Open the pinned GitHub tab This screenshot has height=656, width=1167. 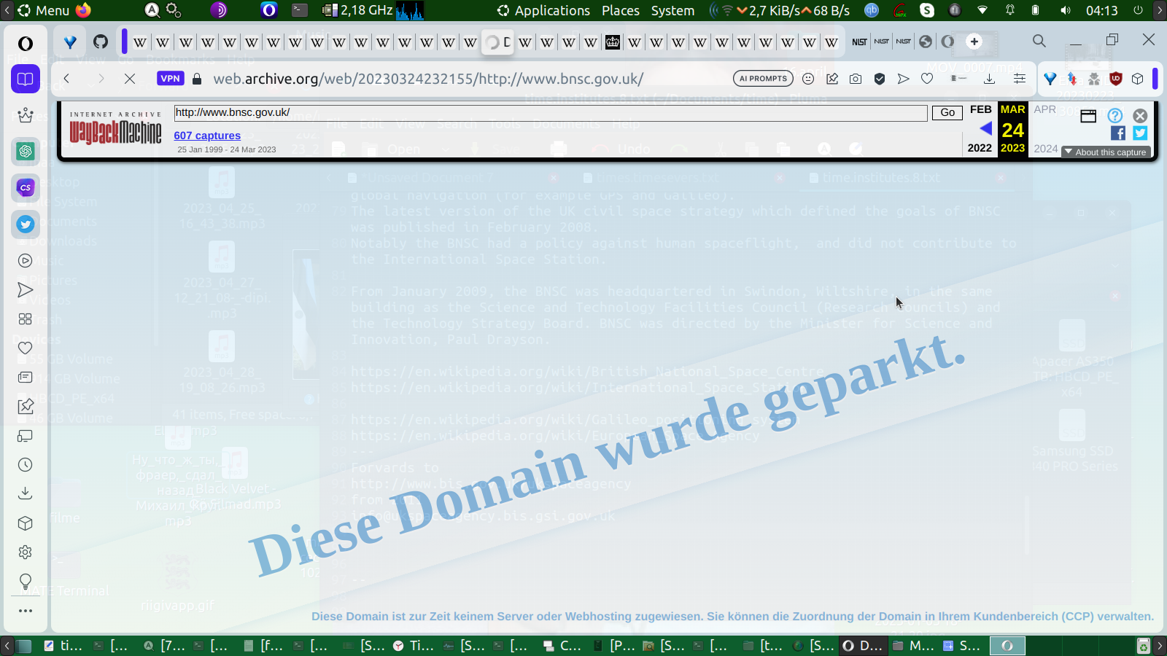[101, 42]
